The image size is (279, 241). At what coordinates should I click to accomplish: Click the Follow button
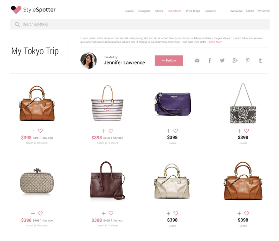pos(169,60)
